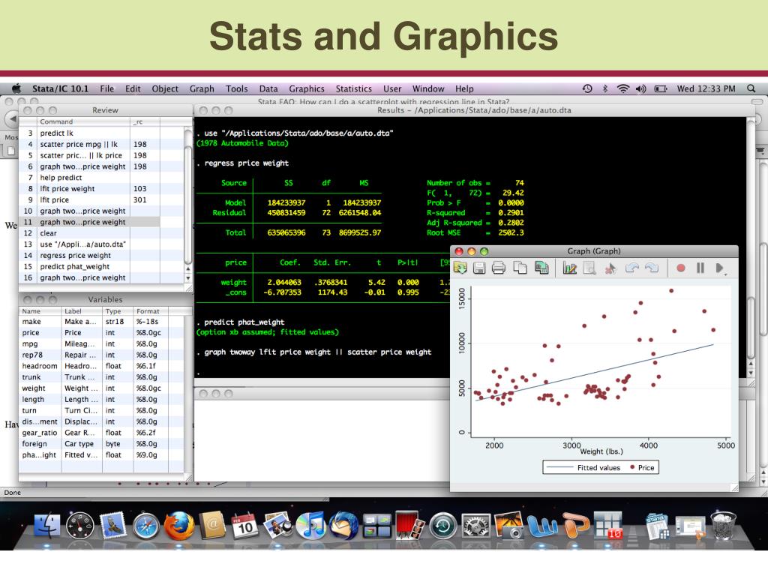Viewport: 768px width, 576px height.
Task: Open the Statistics menu
Action: click(x=354, y=88)
